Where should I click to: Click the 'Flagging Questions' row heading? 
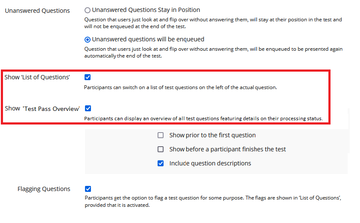(x=44, y=189)
